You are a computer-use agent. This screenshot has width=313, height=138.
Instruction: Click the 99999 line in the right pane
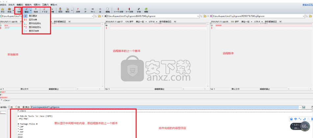(264, 26)
